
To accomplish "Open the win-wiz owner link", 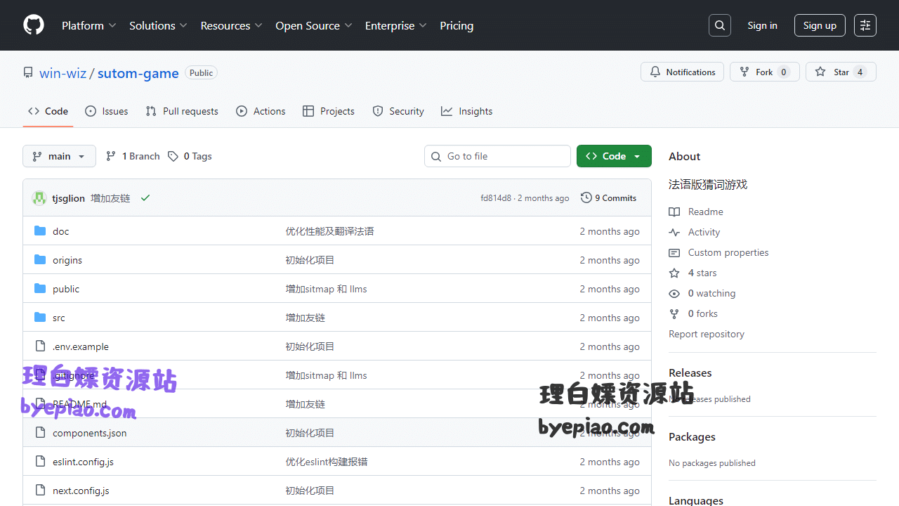I will 63,73.
